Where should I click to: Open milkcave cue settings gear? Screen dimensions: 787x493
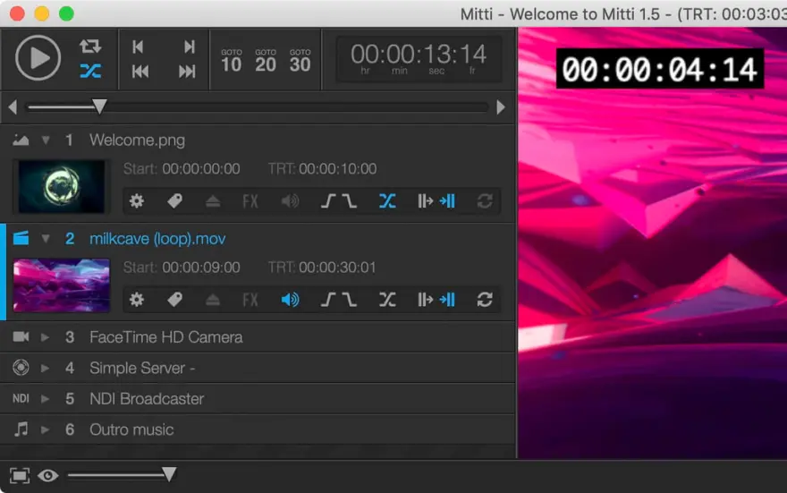[137, 300]
